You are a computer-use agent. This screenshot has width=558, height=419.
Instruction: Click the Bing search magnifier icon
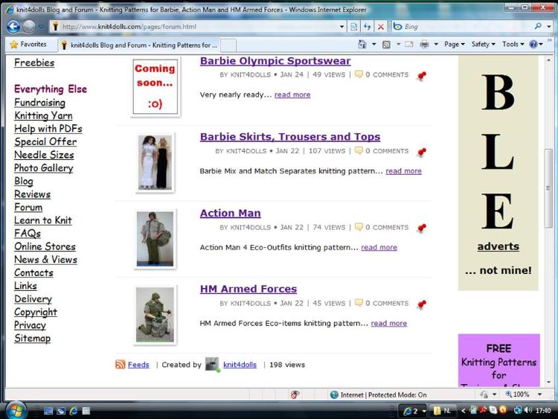(x=538, y=26)
